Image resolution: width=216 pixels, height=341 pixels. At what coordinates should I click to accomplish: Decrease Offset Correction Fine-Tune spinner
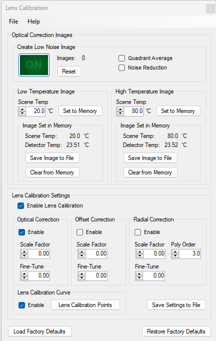click(x=82, y=277)
